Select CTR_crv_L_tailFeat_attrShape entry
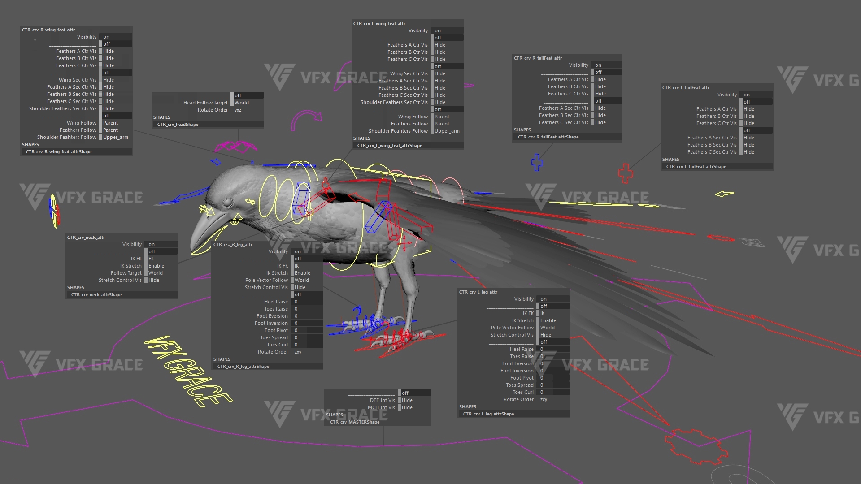The width and height of the screenshot is (861, 484). tap(717, 166)
